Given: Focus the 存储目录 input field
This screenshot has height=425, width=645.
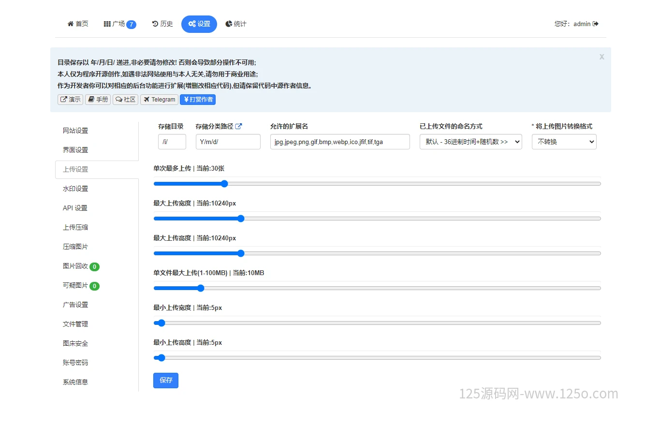Looking at the screenshot, I should pos(172,142).
